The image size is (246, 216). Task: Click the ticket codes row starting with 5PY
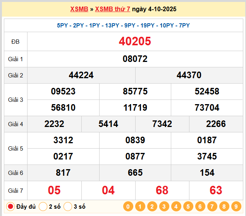(123, 26)
